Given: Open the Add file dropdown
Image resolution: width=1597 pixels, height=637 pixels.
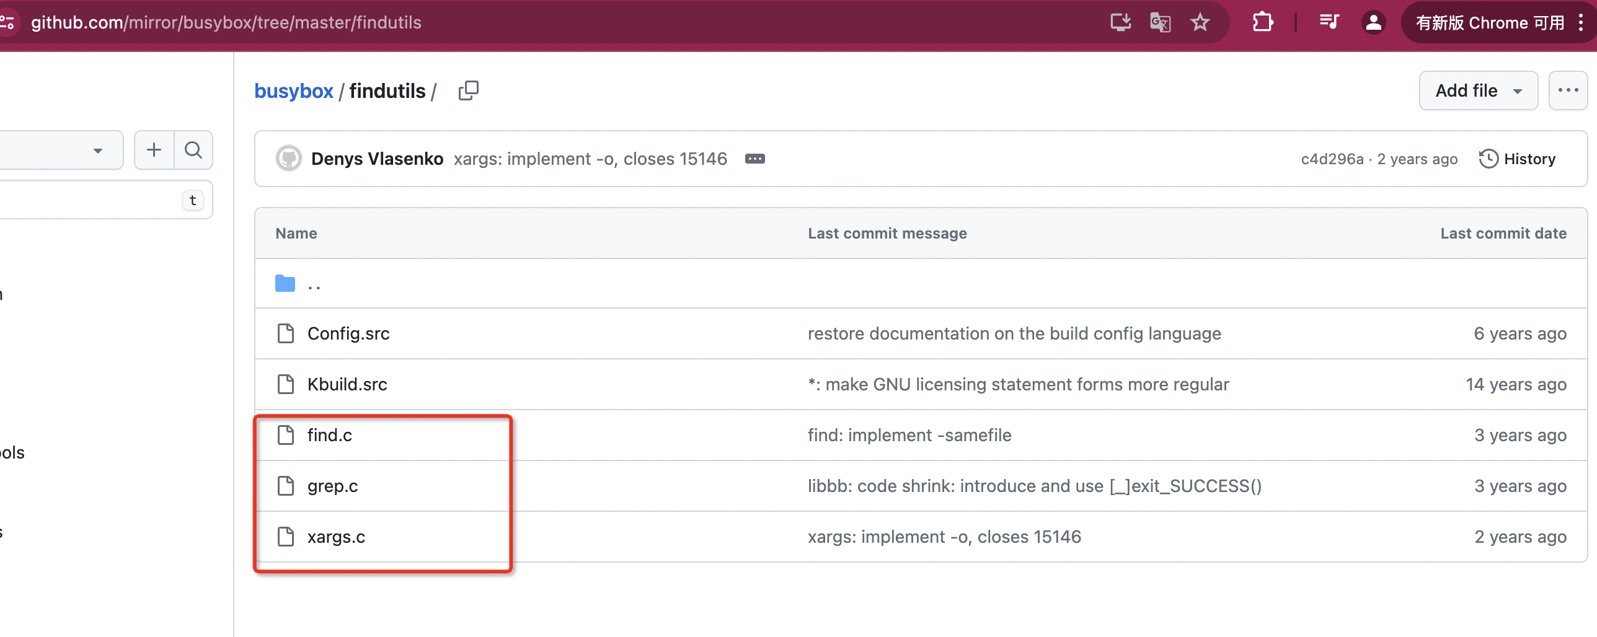Looking at the screenshot, I should pyautogui.click(x=1479, y=90).
